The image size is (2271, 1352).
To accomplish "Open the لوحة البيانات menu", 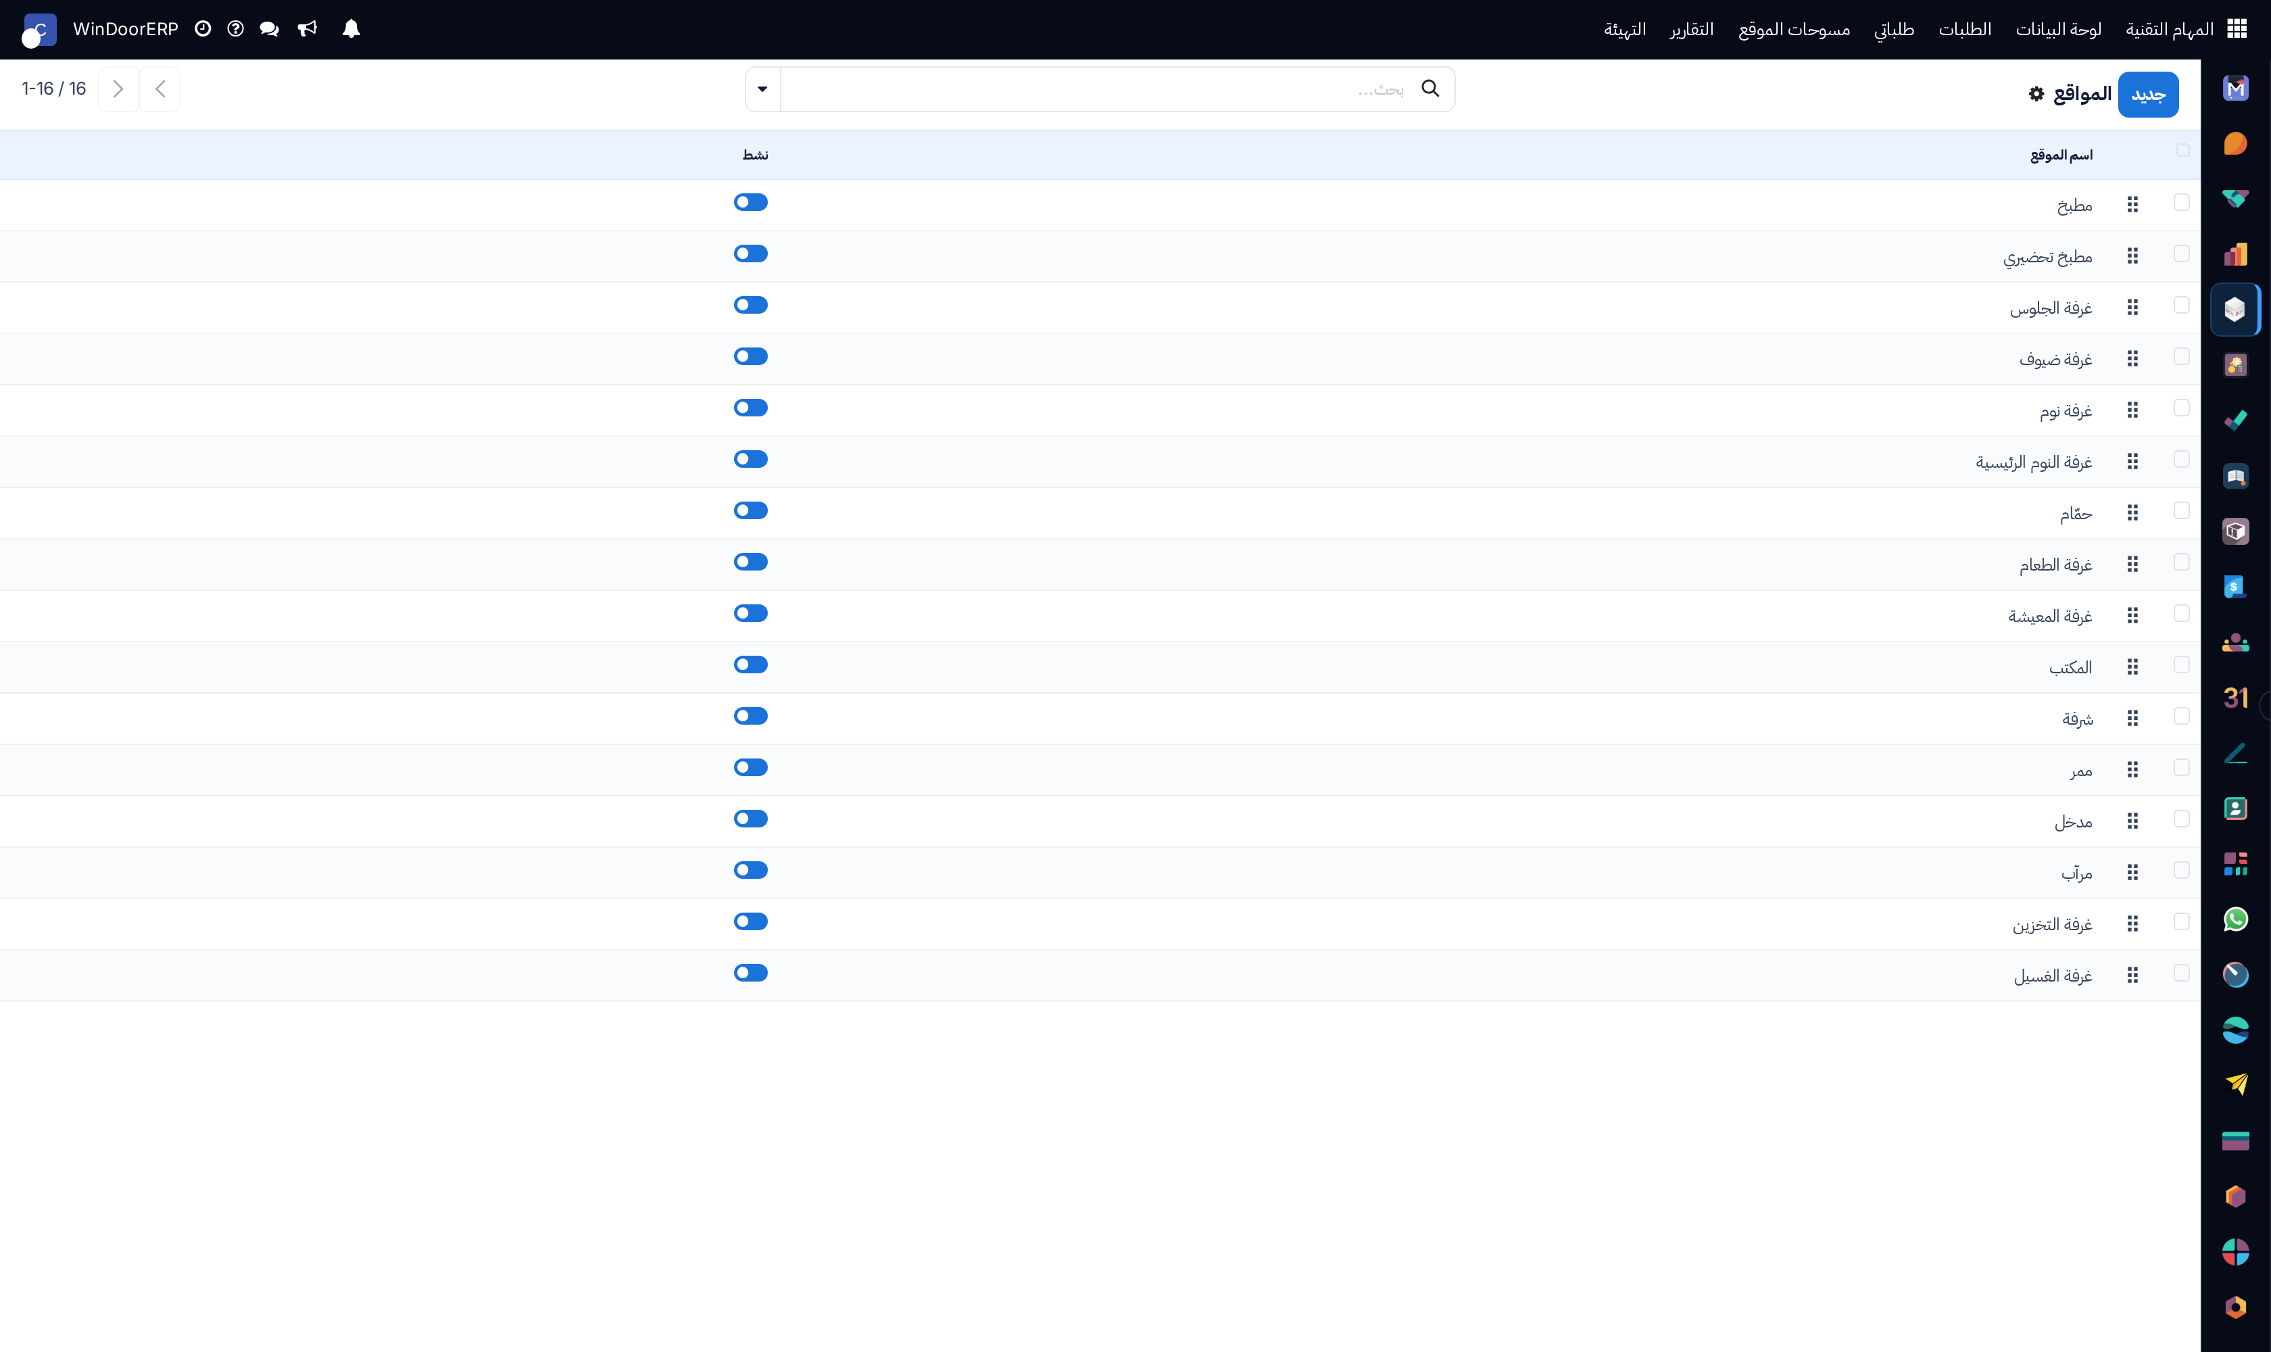I will tap(2058, 29).
